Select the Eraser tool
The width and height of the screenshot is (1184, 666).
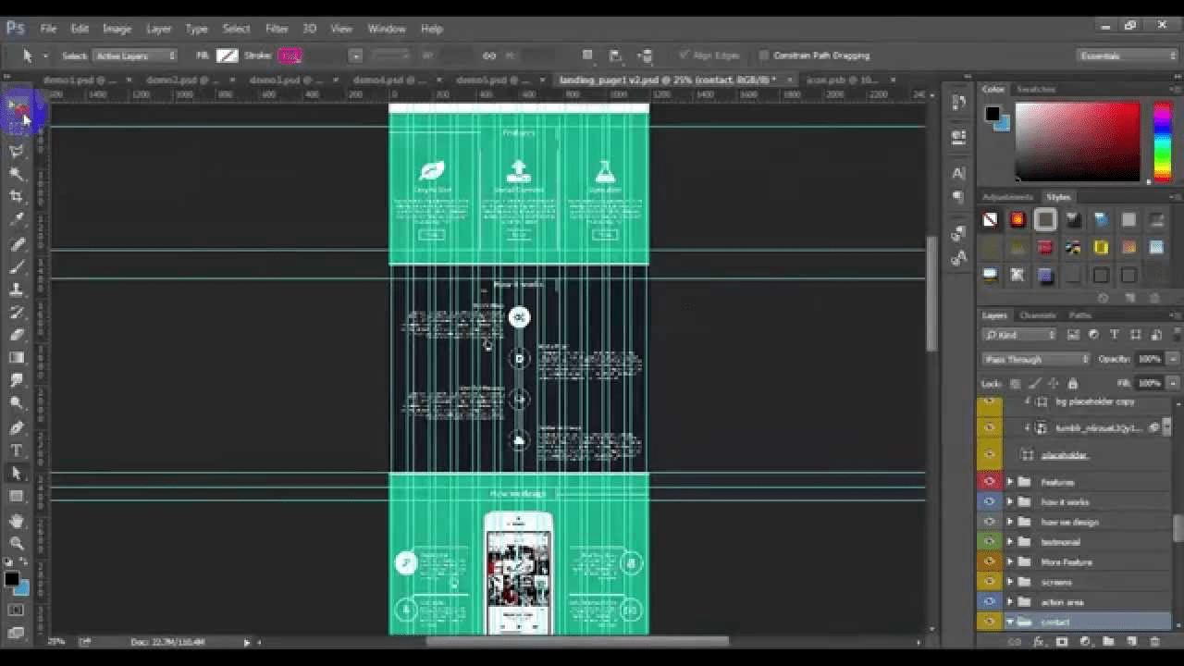(x=16, y=335)
